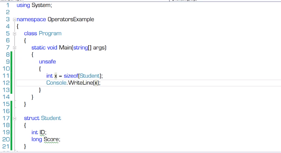Click the 'args' parameter name

click(99, 48)
